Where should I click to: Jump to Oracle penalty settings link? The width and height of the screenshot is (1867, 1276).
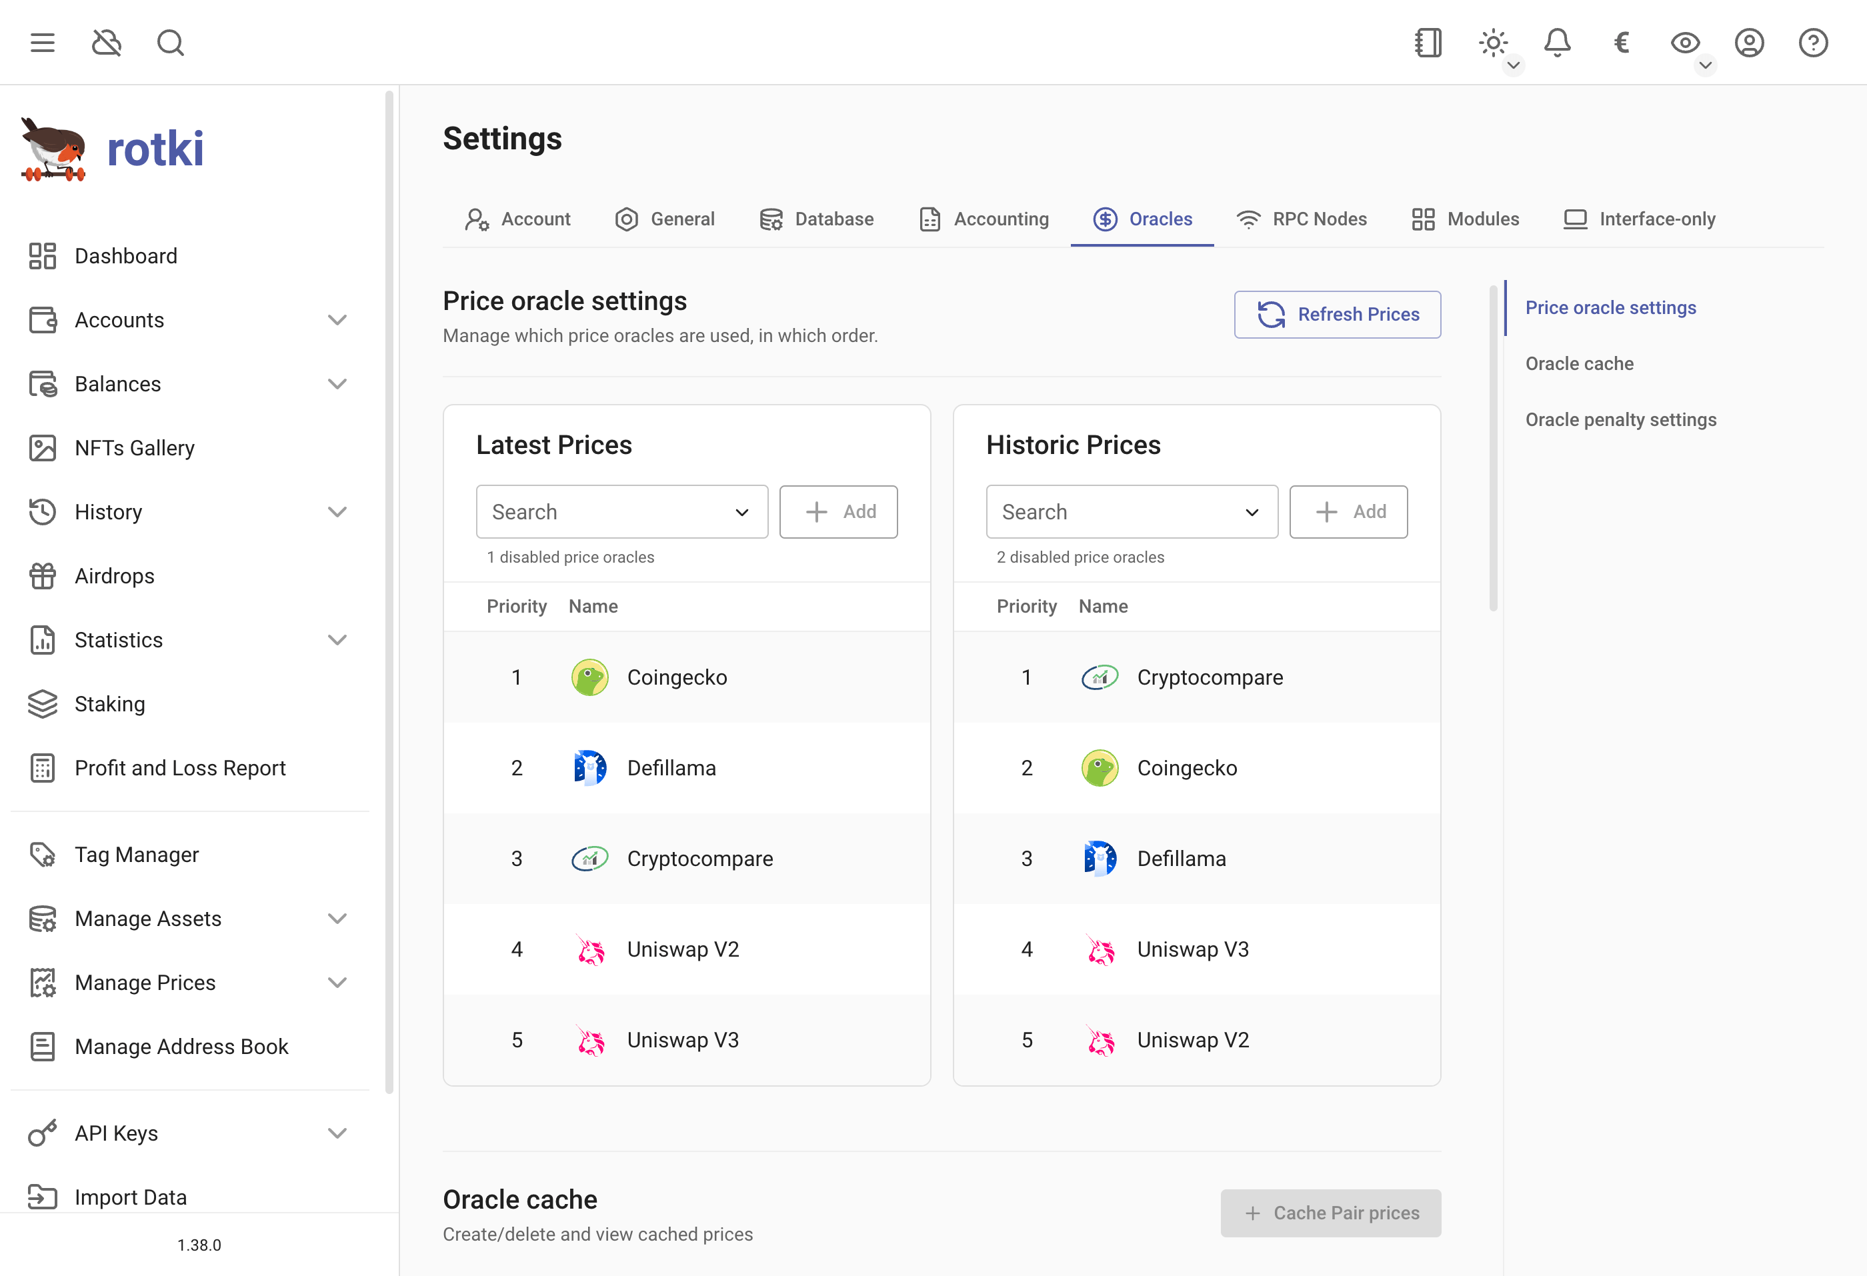[1620, 420]
